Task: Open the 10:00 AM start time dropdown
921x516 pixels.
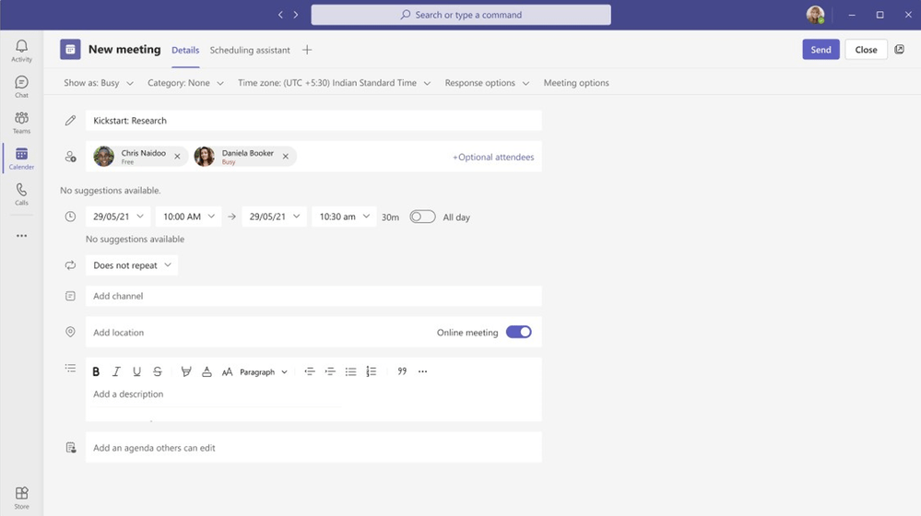Action: [x=189, y=217]
